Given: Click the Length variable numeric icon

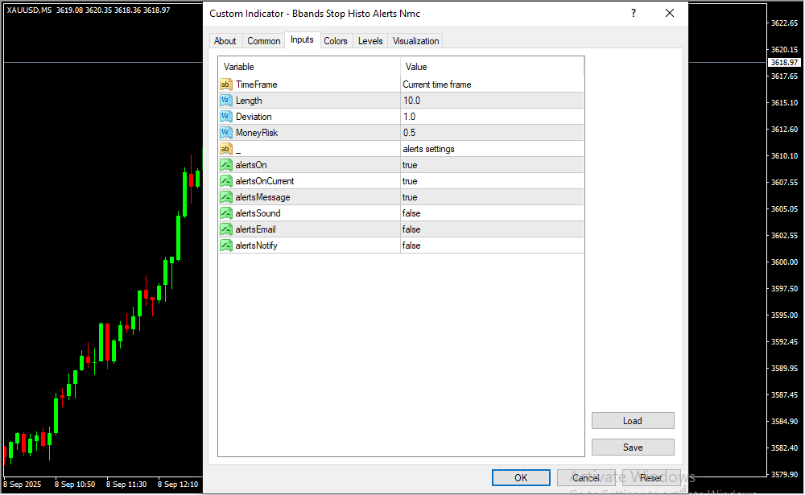Looking at the screenshot, I should 226,101.
